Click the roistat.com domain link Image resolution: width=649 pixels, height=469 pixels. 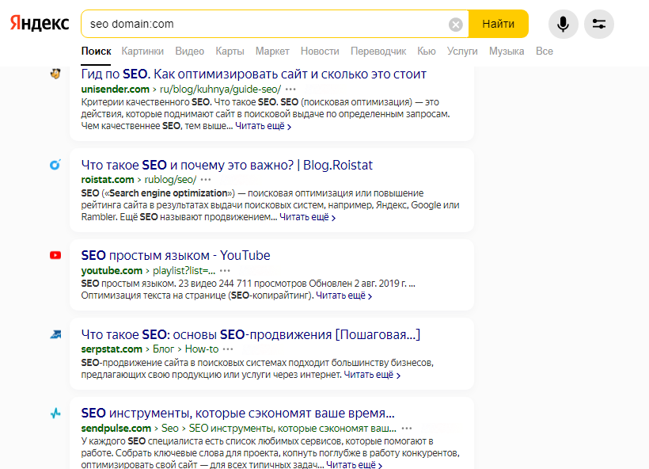[x=108, y=179]
